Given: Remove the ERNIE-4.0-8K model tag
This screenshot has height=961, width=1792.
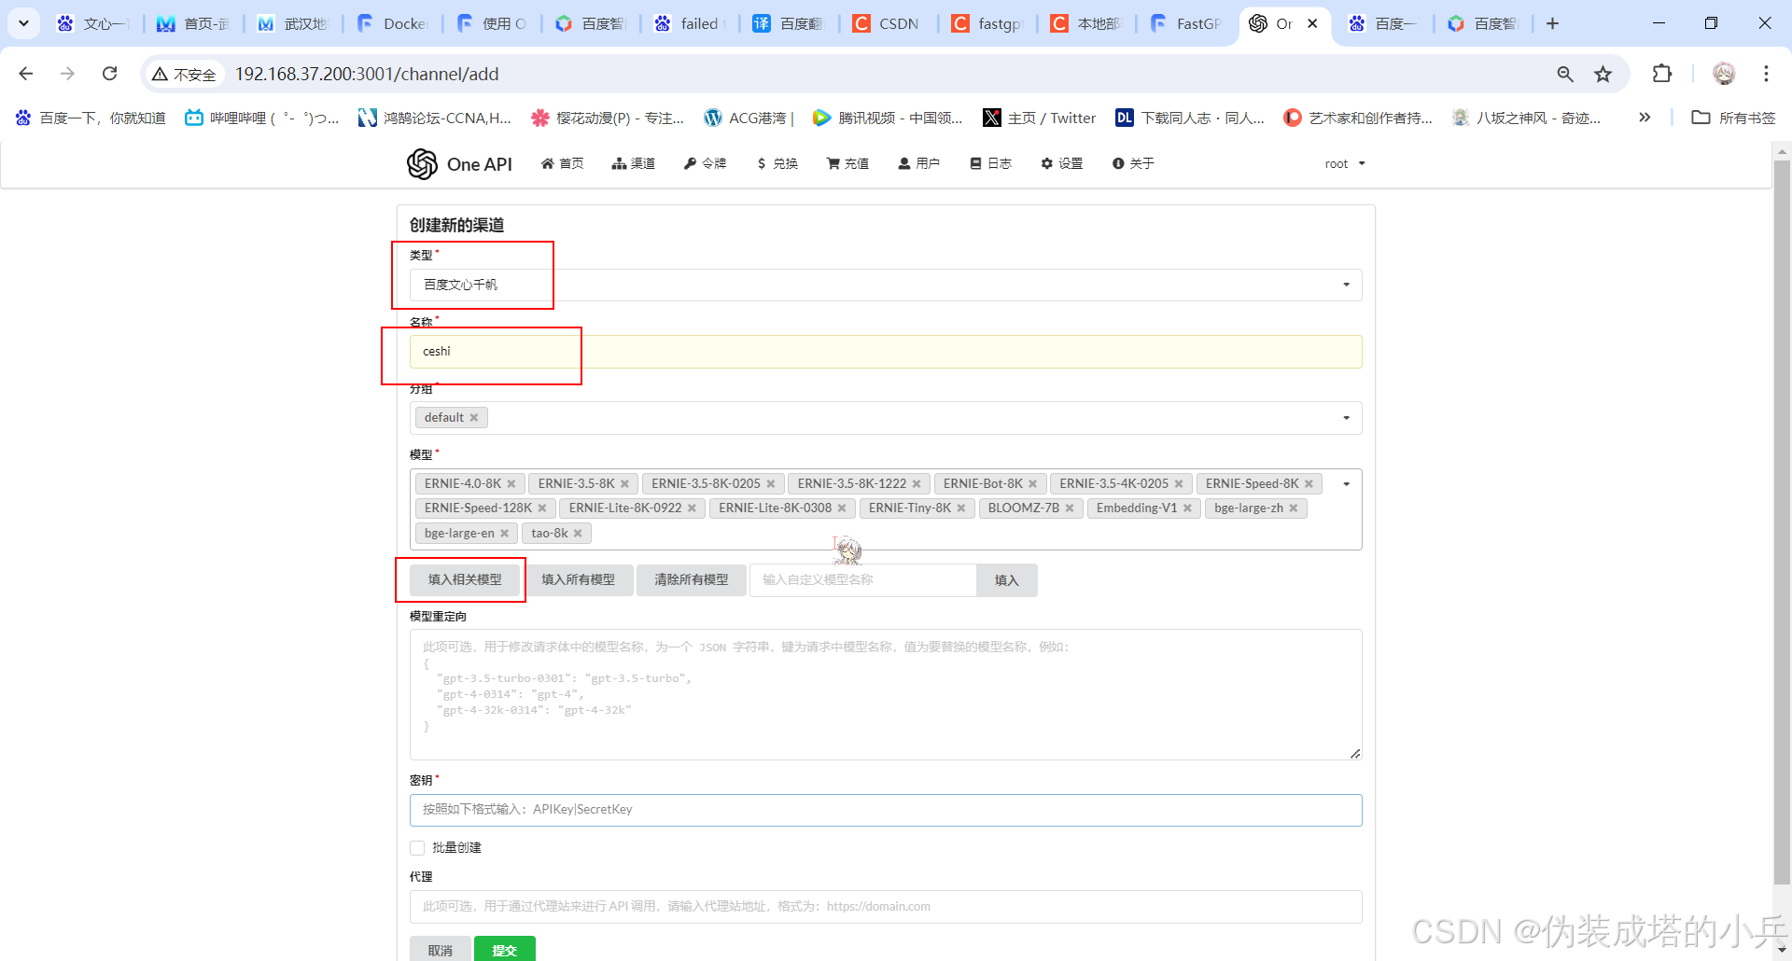Looking at the screenshot, I should pos(511,484).
